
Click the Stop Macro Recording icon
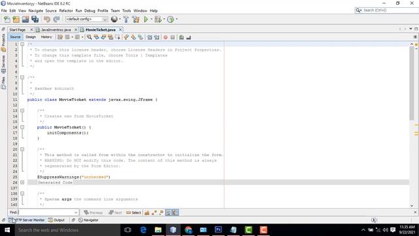[173, 37]
